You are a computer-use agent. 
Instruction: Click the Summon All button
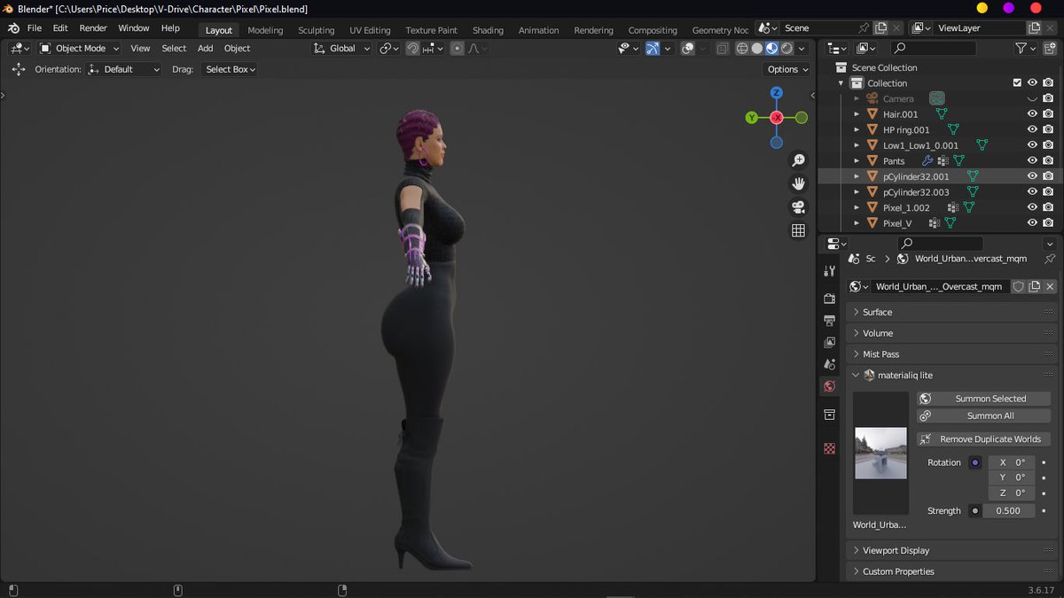coord(983,415)
